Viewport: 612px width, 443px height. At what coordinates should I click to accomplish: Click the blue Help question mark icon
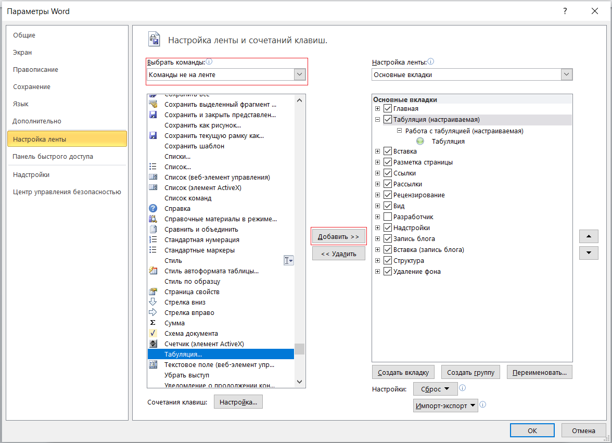(153, 208)
